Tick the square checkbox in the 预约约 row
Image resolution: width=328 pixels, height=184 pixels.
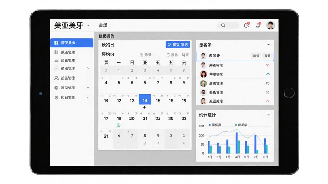click(x=168, y=55)
